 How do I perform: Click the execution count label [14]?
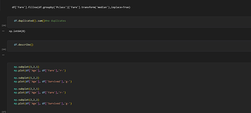[x=4, y=49]
